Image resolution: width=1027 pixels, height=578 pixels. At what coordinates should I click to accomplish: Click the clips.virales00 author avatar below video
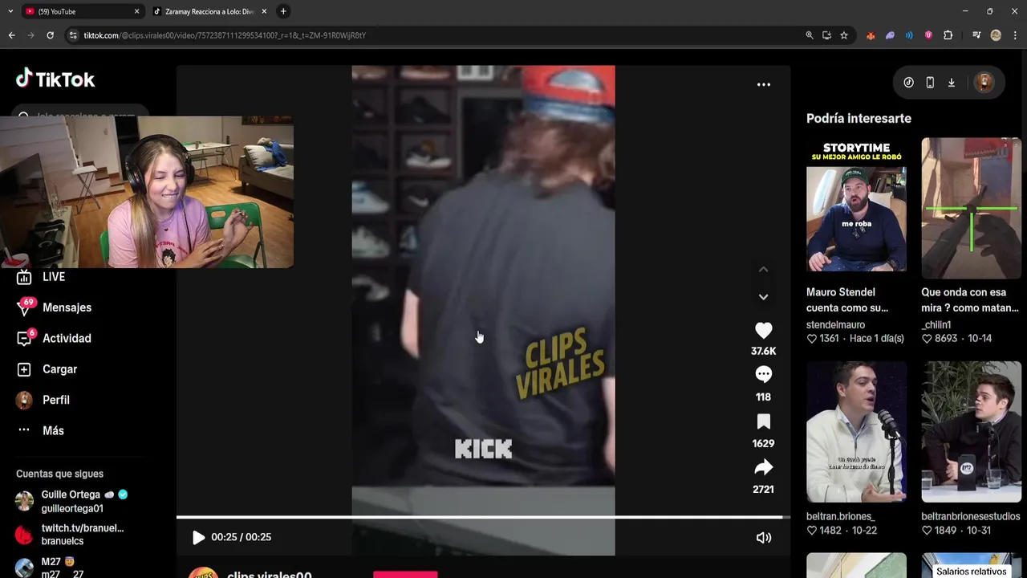(202, 572)
